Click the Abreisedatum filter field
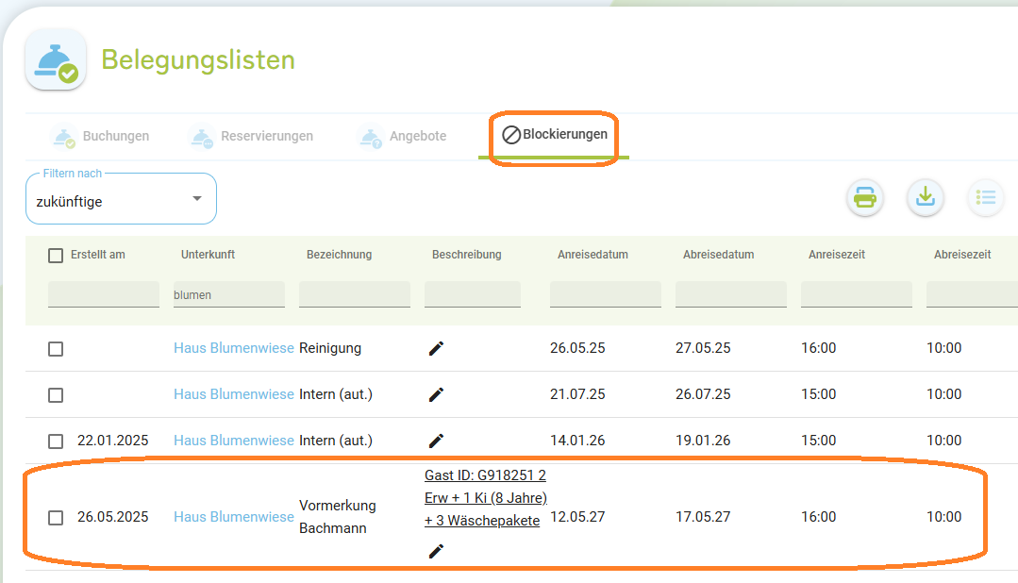This screenshot has height=583, width=1018. tap(731, 294)
